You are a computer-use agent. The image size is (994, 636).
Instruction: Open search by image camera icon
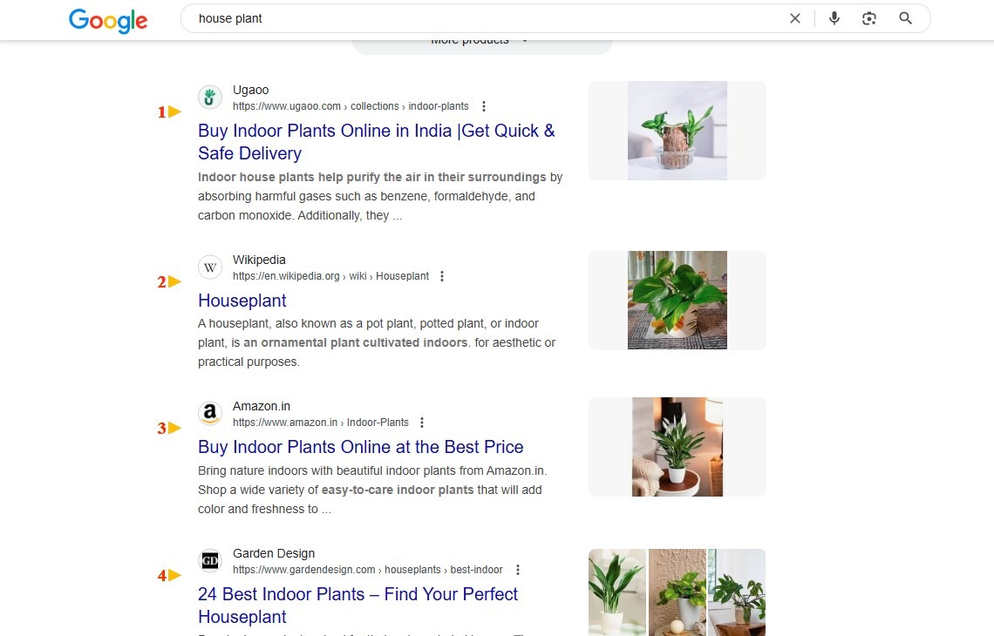869,18
